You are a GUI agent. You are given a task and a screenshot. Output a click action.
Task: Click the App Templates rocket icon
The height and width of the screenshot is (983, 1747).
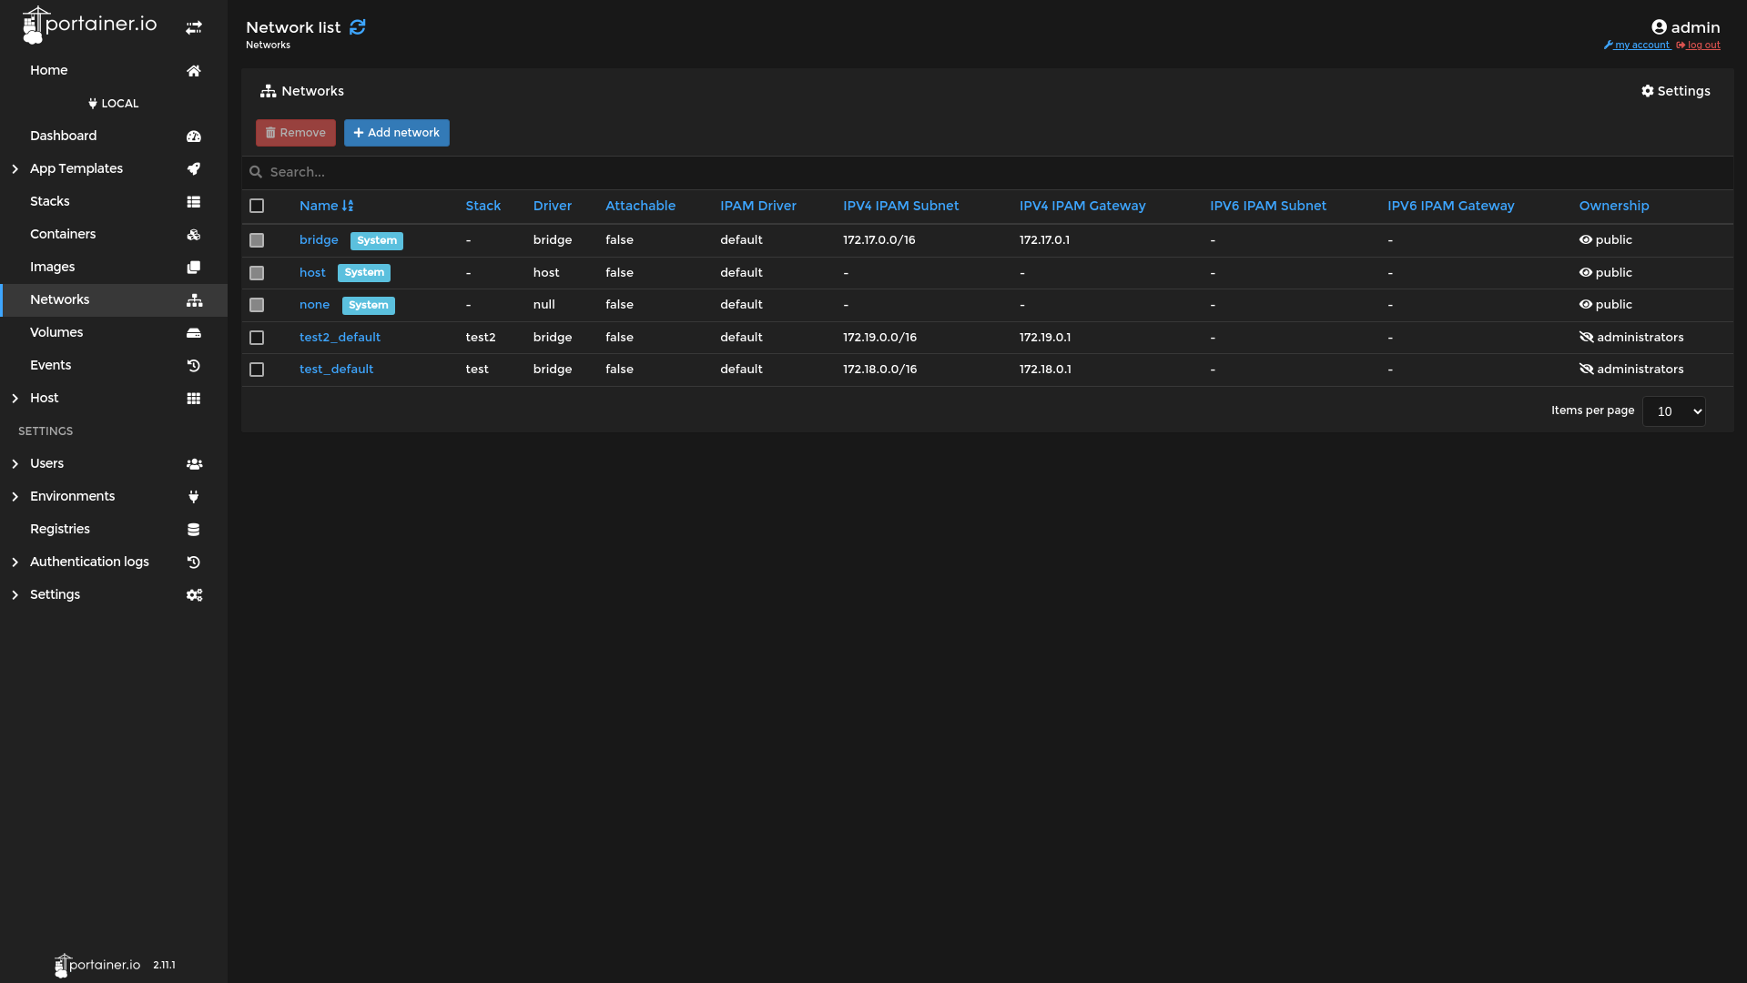pos(194,169)
